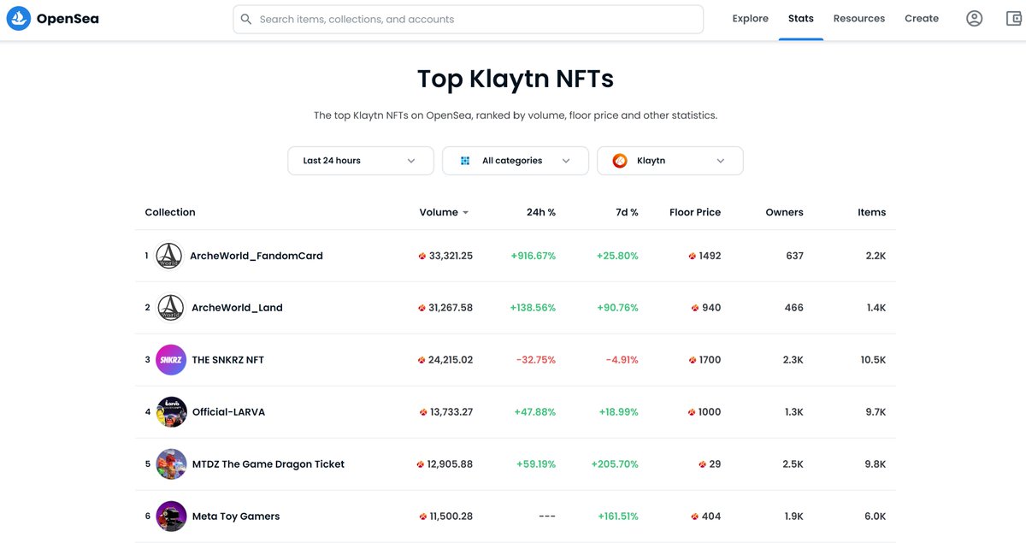Open the Resources menu
Viewport: 1026px width, 543px height.
point(858,18)
